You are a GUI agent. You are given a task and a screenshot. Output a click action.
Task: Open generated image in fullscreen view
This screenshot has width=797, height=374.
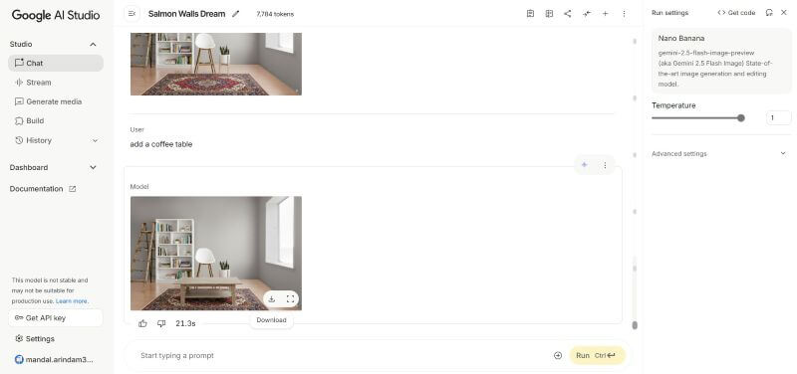tap(290, 298)
